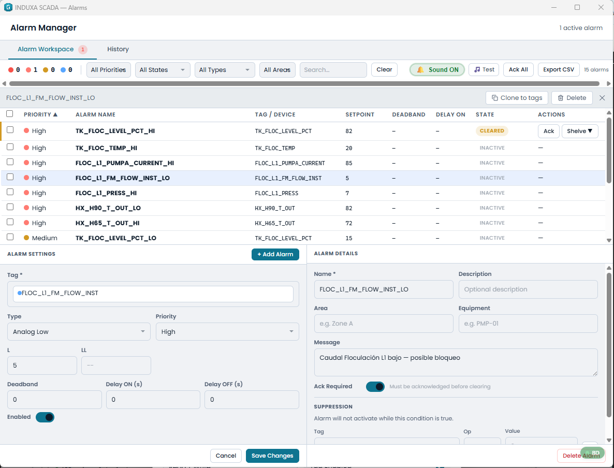This screenshot has height=468, width=614.
Task: Click the Export CSV button
Action: (x=559, y=70)
